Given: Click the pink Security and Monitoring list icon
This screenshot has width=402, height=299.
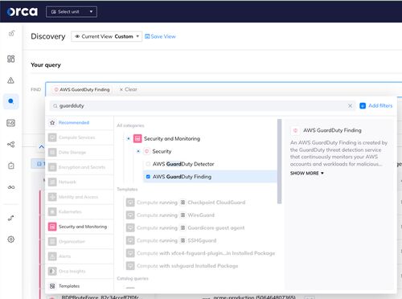Looking at the screenshot, I should 52,227.
